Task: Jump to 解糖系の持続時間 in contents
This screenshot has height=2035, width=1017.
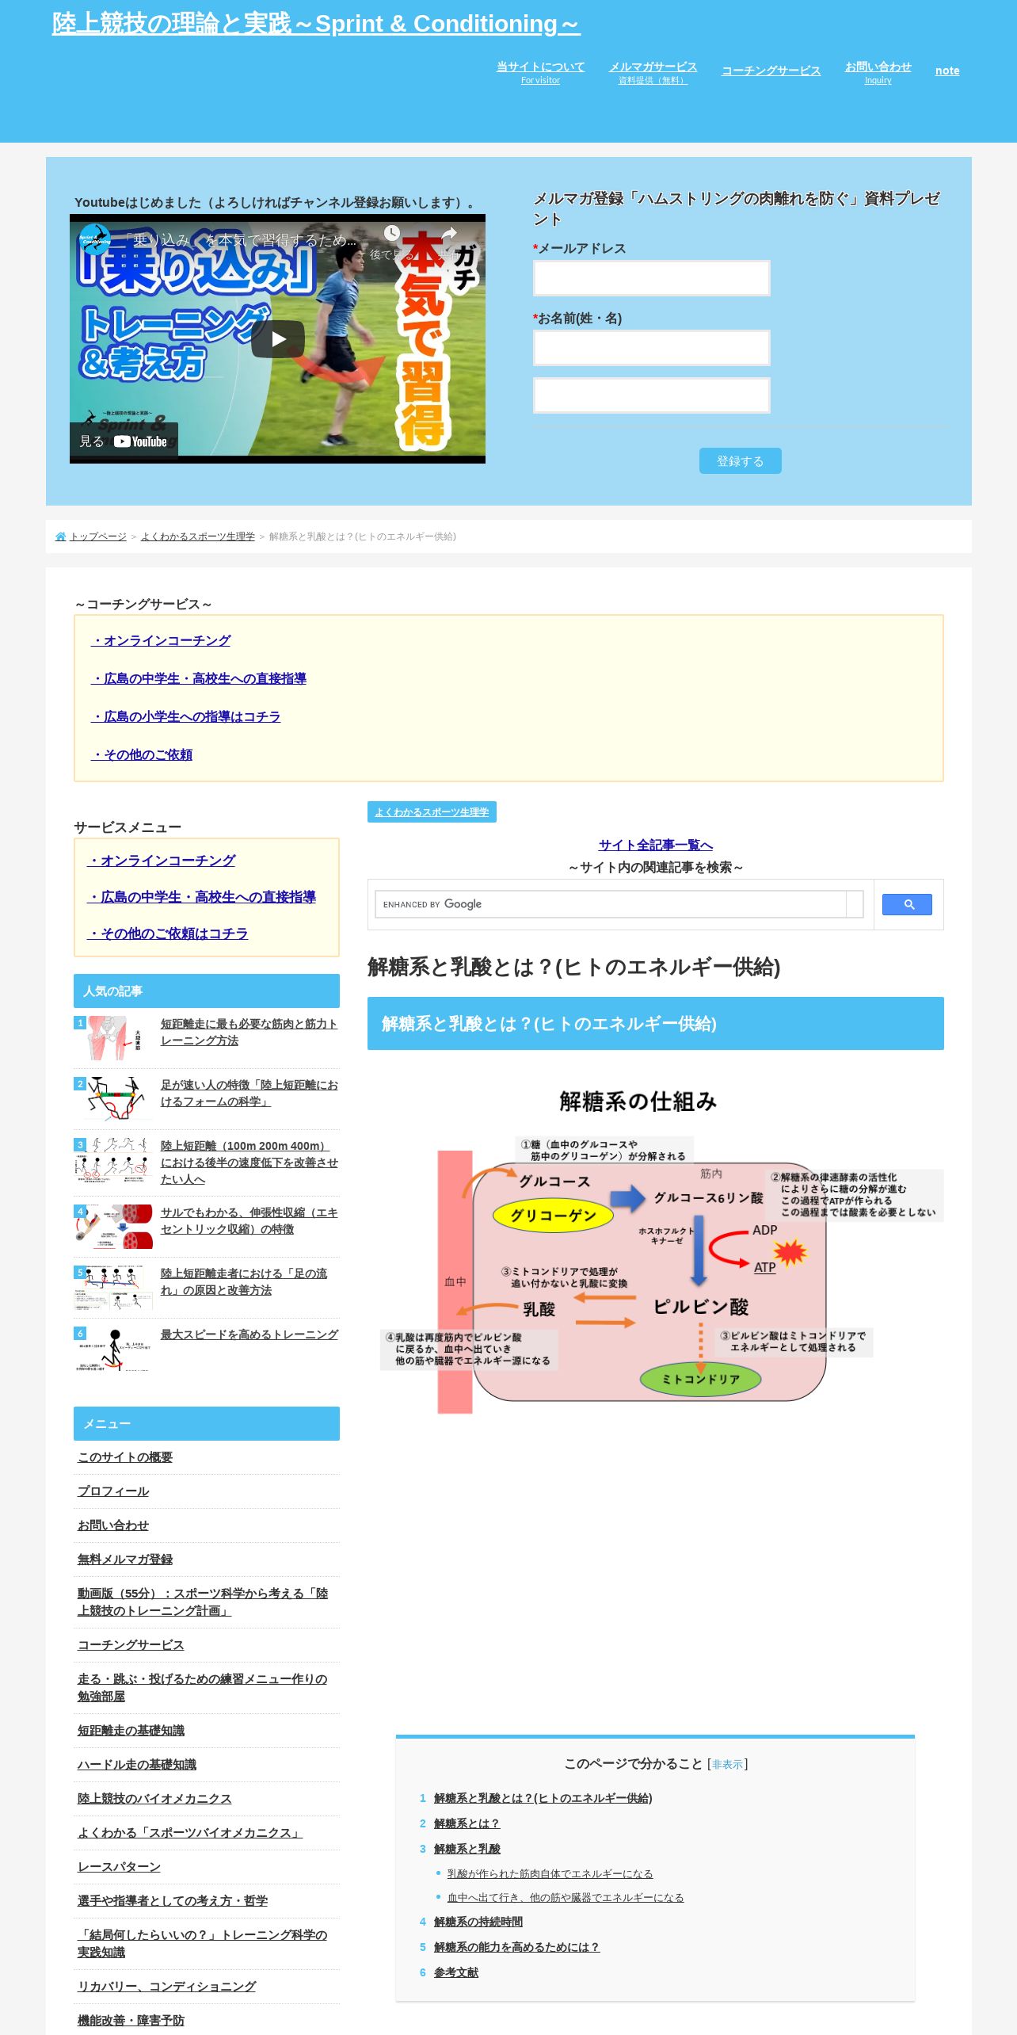Action: click(x=478, y=1922)
